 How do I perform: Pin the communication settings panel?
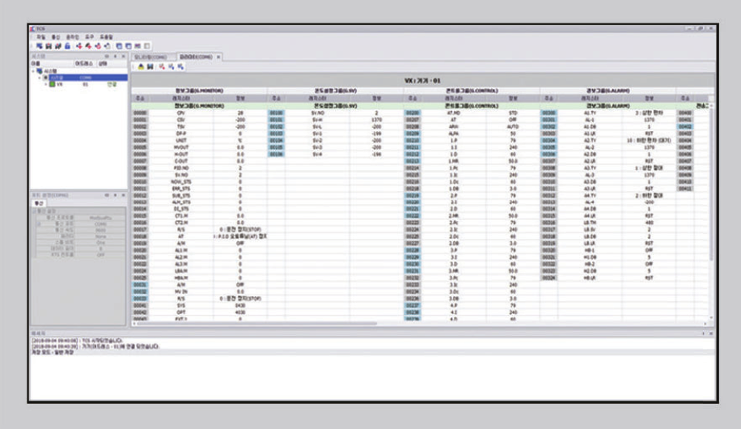115,194
